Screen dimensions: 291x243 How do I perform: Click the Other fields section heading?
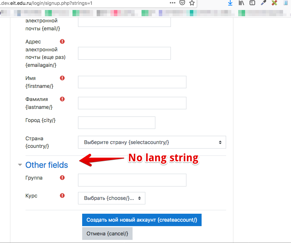pos(47,165)
